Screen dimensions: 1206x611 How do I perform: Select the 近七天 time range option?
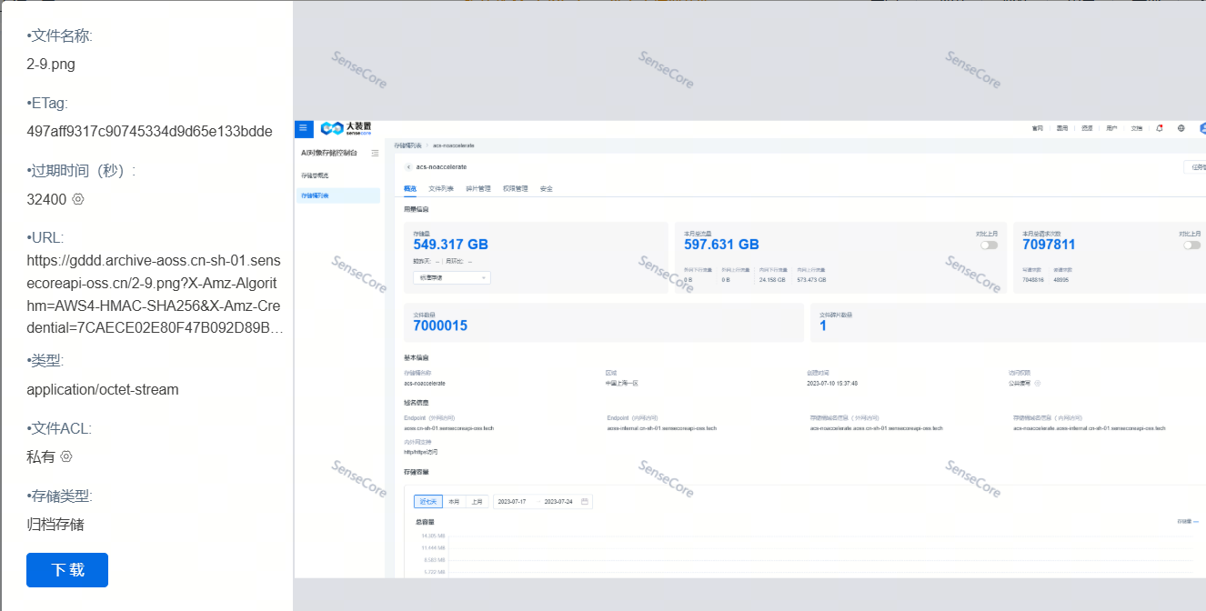(x=427, y=502)
